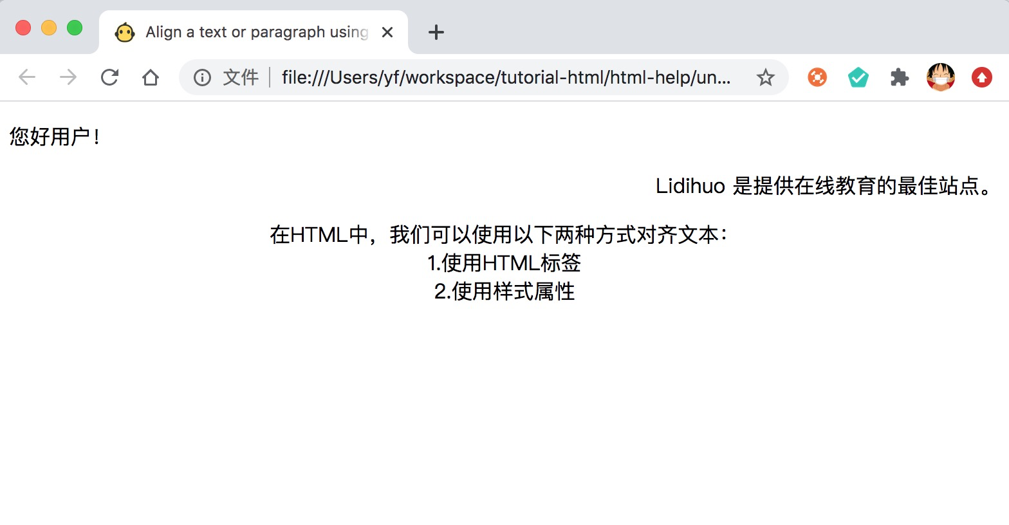
Task: Click the red update arrow icon
Action: [x=981, y=78]
